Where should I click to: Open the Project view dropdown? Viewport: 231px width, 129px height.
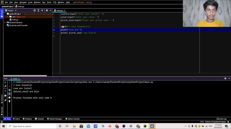pyautogui.click(x=10, y=10)
